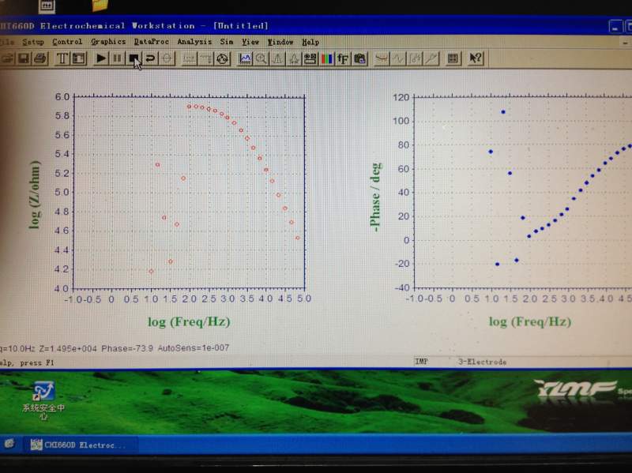The image size is (632, 473).
Task: Click the Derivative waveform icon
Action: point(398,58)
